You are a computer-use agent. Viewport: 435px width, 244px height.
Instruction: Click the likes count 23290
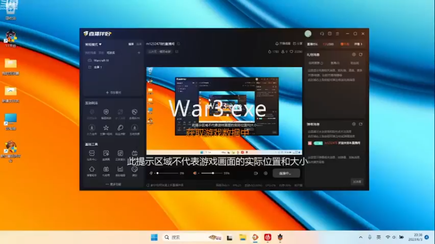tap(296, 52)
